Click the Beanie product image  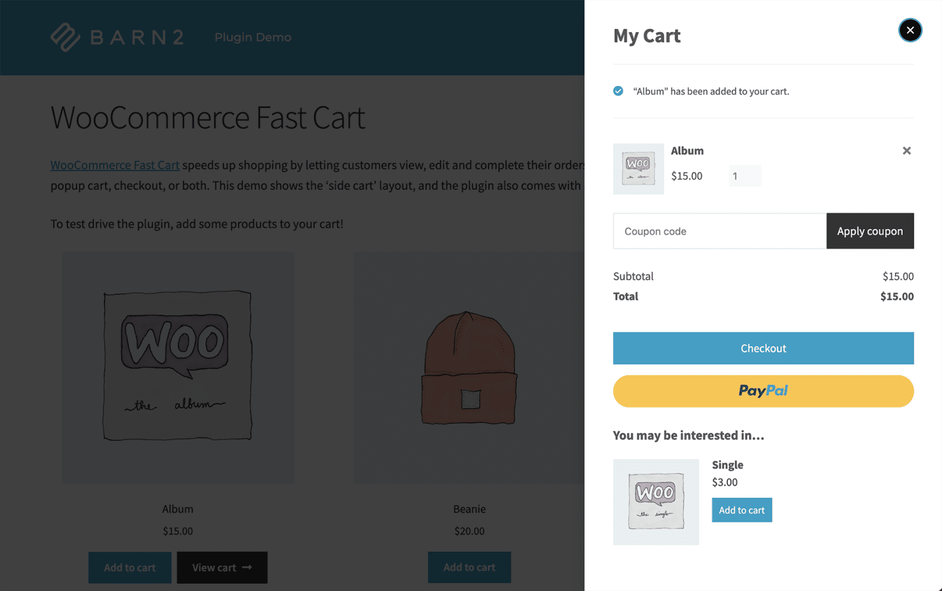point(469,366)
